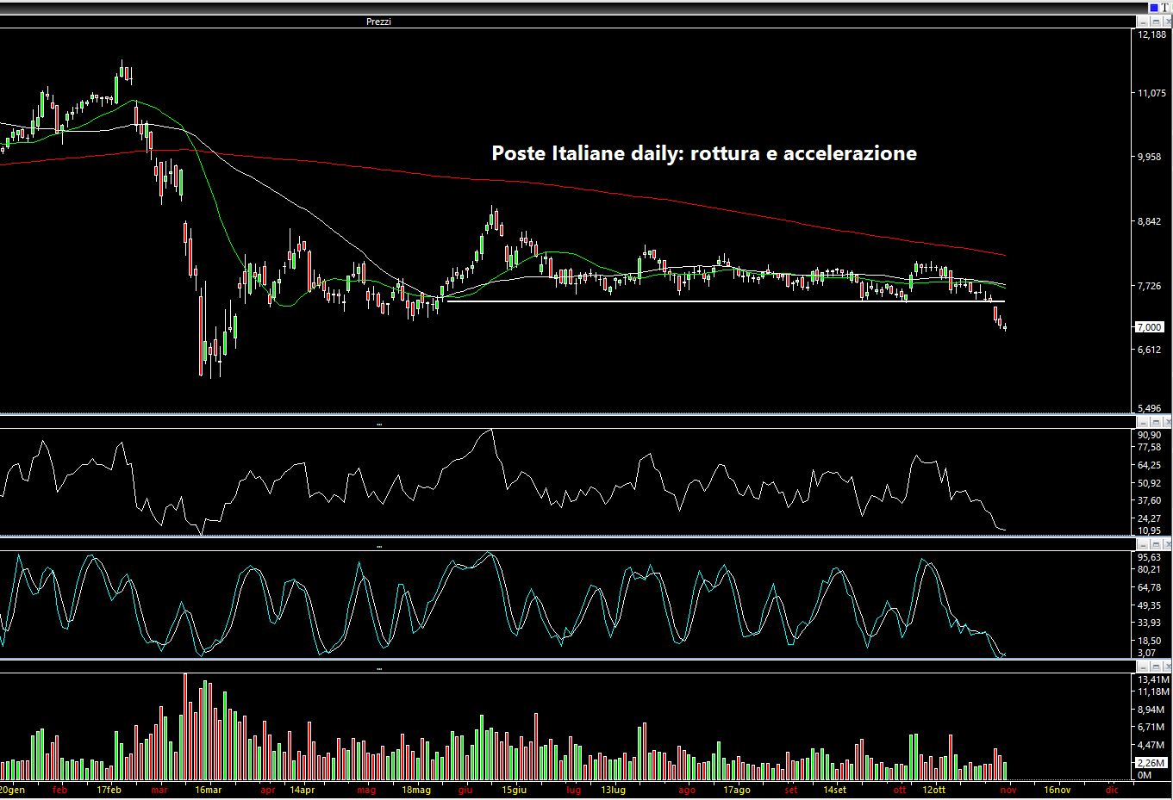The width and height of the screenshot is (1173, 800).
Task: Select the 'Poste Italiane daily' chart annotation text
Action: tap(704, 153)
